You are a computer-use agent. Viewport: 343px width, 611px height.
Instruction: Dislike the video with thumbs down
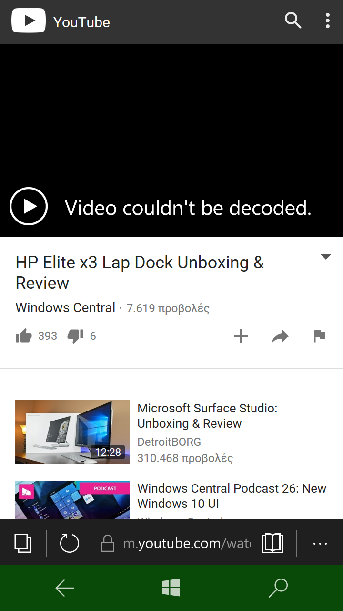(75, 336)
